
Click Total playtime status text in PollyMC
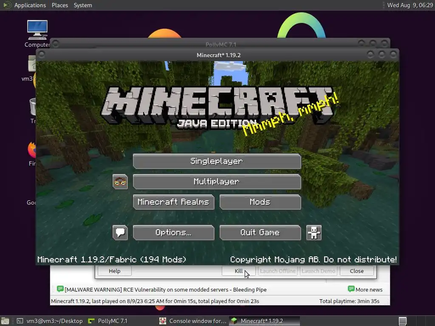click(x=349, y=301)
